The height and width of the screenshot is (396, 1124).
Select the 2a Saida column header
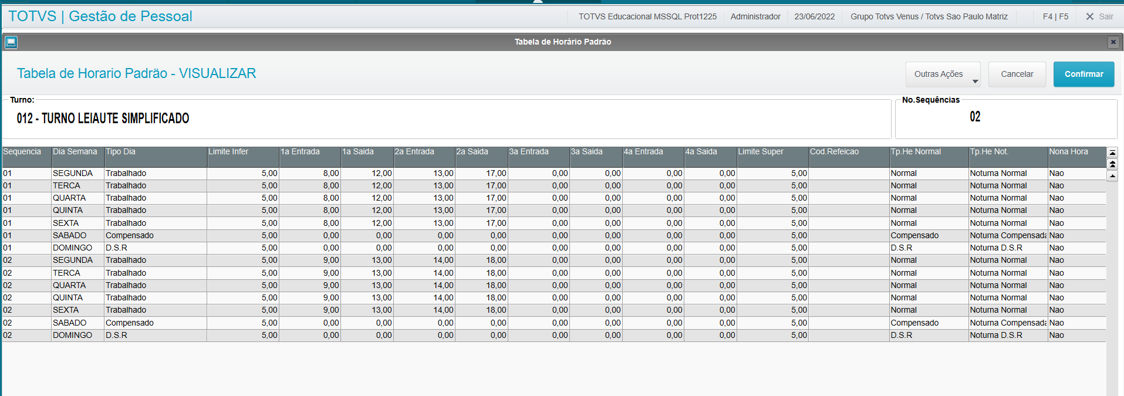tap(481, 157)
